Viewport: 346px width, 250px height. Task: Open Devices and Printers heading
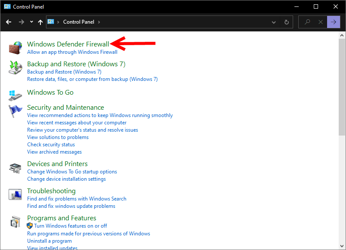57,164
